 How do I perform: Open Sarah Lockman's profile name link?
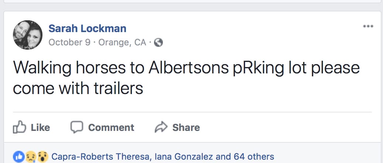pos(87,28)
